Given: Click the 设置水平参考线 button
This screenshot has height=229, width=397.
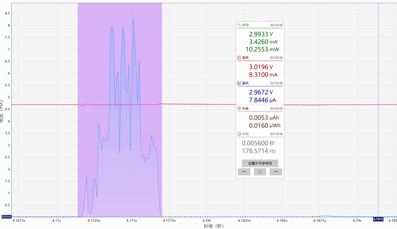Looking at the screenshot, I should (260, 163).
